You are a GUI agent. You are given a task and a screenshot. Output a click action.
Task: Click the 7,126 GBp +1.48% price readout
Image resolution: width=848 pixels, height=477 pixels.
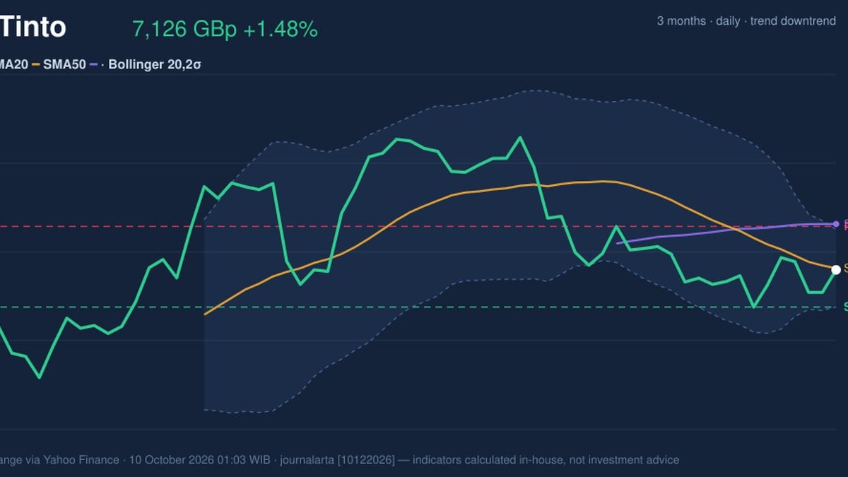pyautogui.click(x=225, y=30)
